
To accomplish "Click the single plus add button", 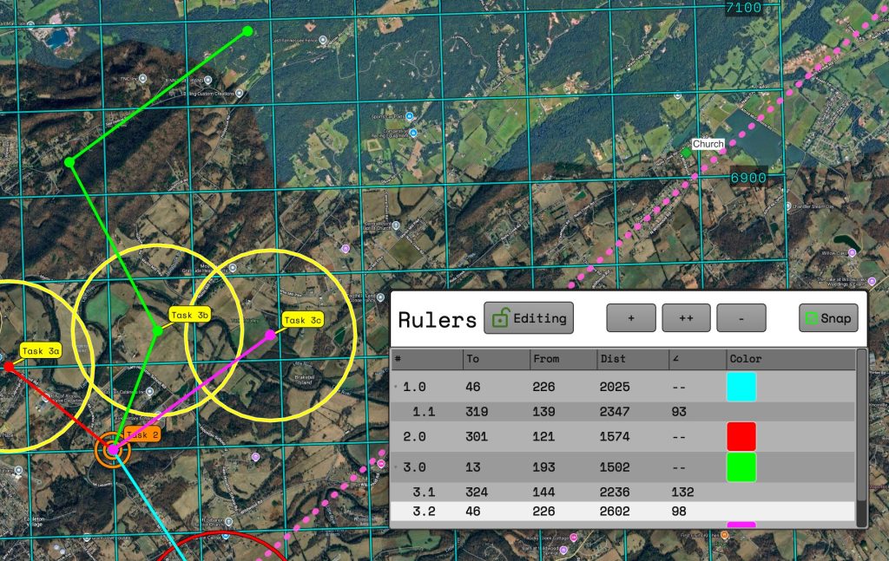I will (630, 318).
